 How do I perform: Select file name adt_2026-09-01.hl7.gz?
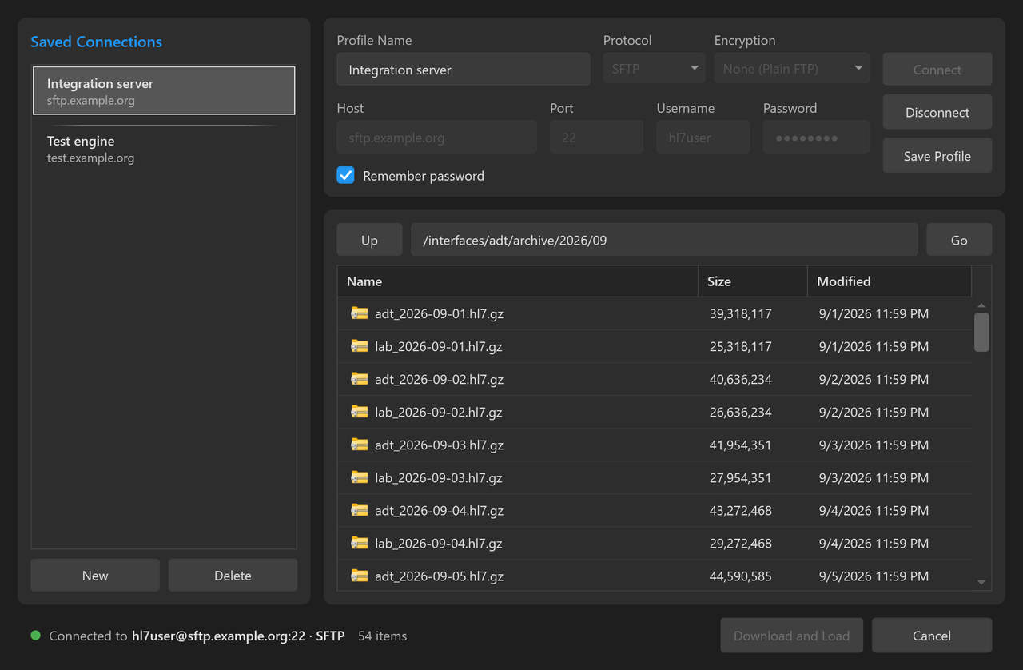439,314
